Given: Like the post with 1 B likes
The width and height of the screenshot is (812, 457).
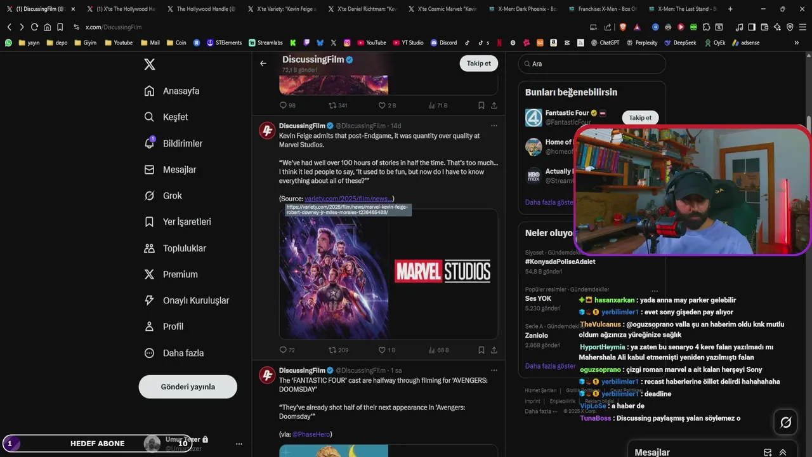Looking at the screenshot, I should (387, 350).
